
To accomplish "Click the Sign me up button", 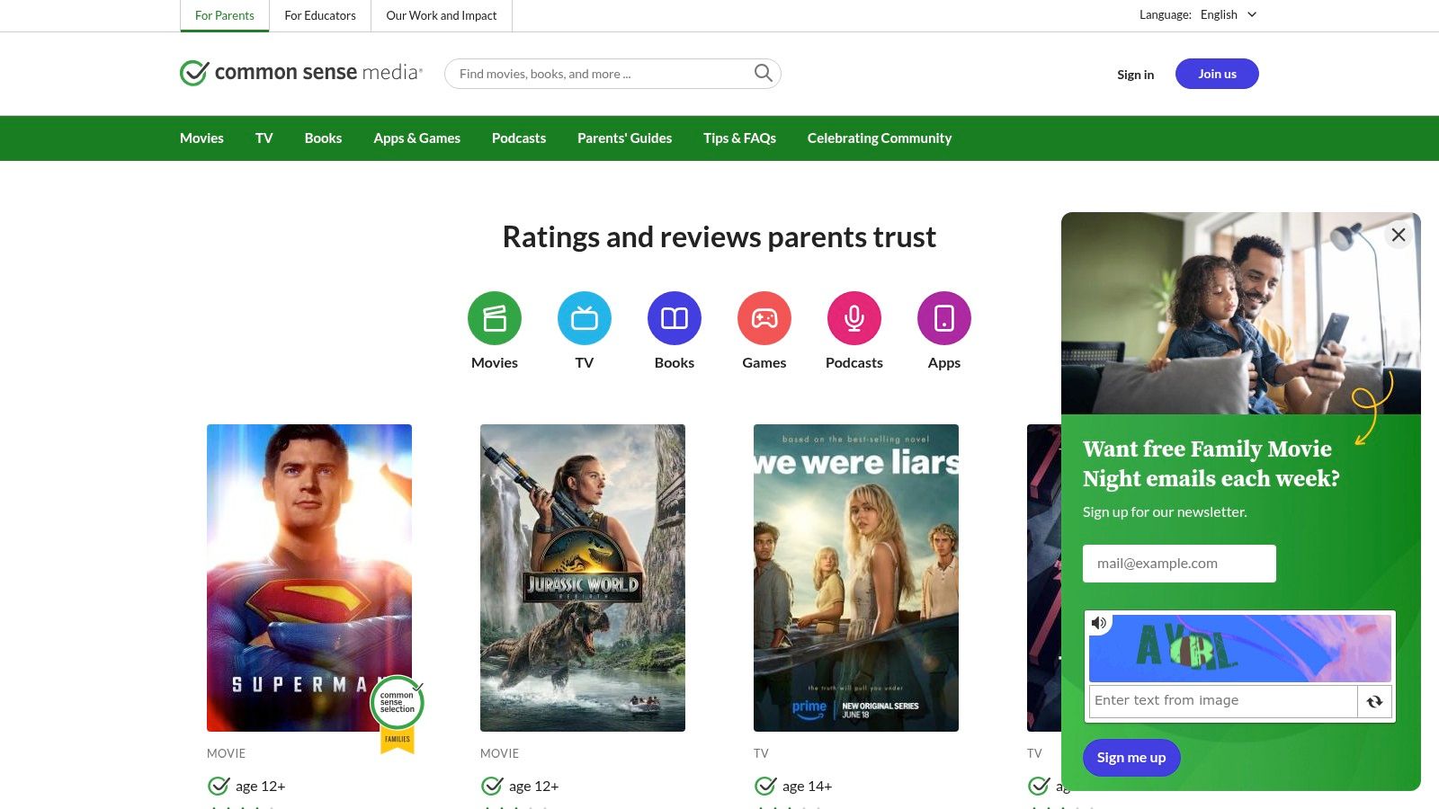I will [x=1131, y=758].
